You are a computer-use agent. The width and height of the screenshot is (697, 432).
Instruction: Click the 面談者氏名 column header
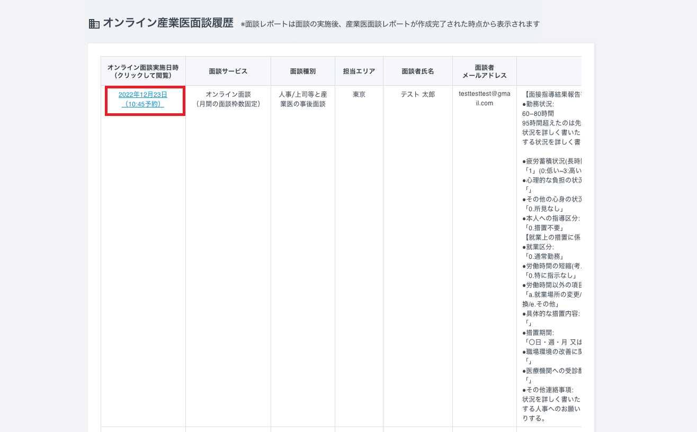[417, 70]
